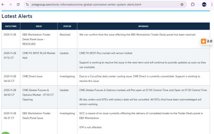The image size is (214, 134).
Task: Select Globex Pre-open at 07:00 Central Time message
Action: click(x=143, y=90)
